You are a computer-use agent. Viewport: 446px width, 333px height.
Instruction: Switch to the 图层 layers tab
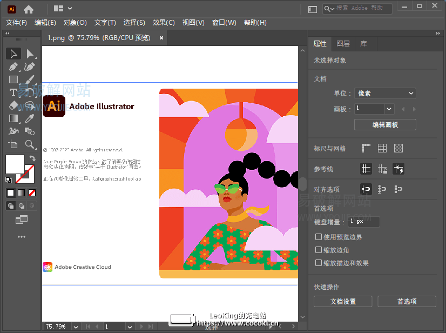tap(343, 44)
